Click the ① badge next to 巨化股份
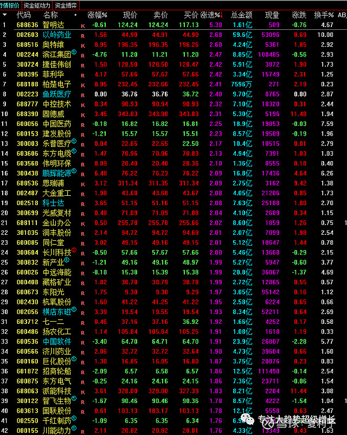Screen dimensions: 347x435 coord(74,359)
